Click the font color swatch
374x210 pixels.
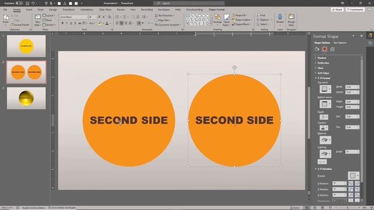(x=107, y=23)
